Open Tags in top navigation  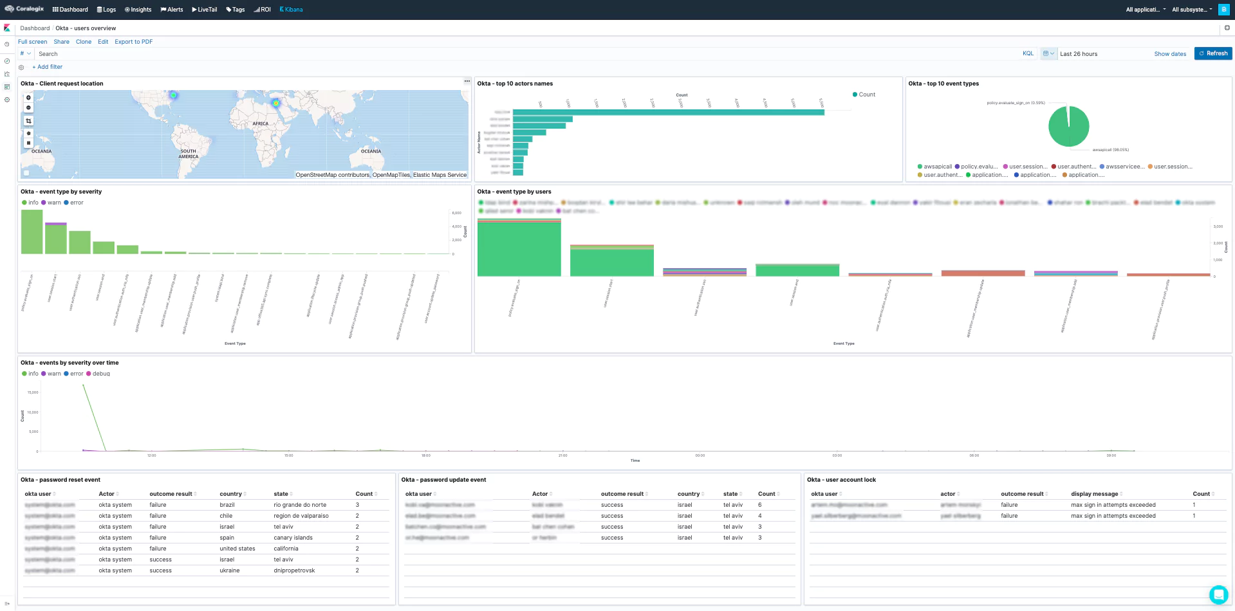[236, 10]
